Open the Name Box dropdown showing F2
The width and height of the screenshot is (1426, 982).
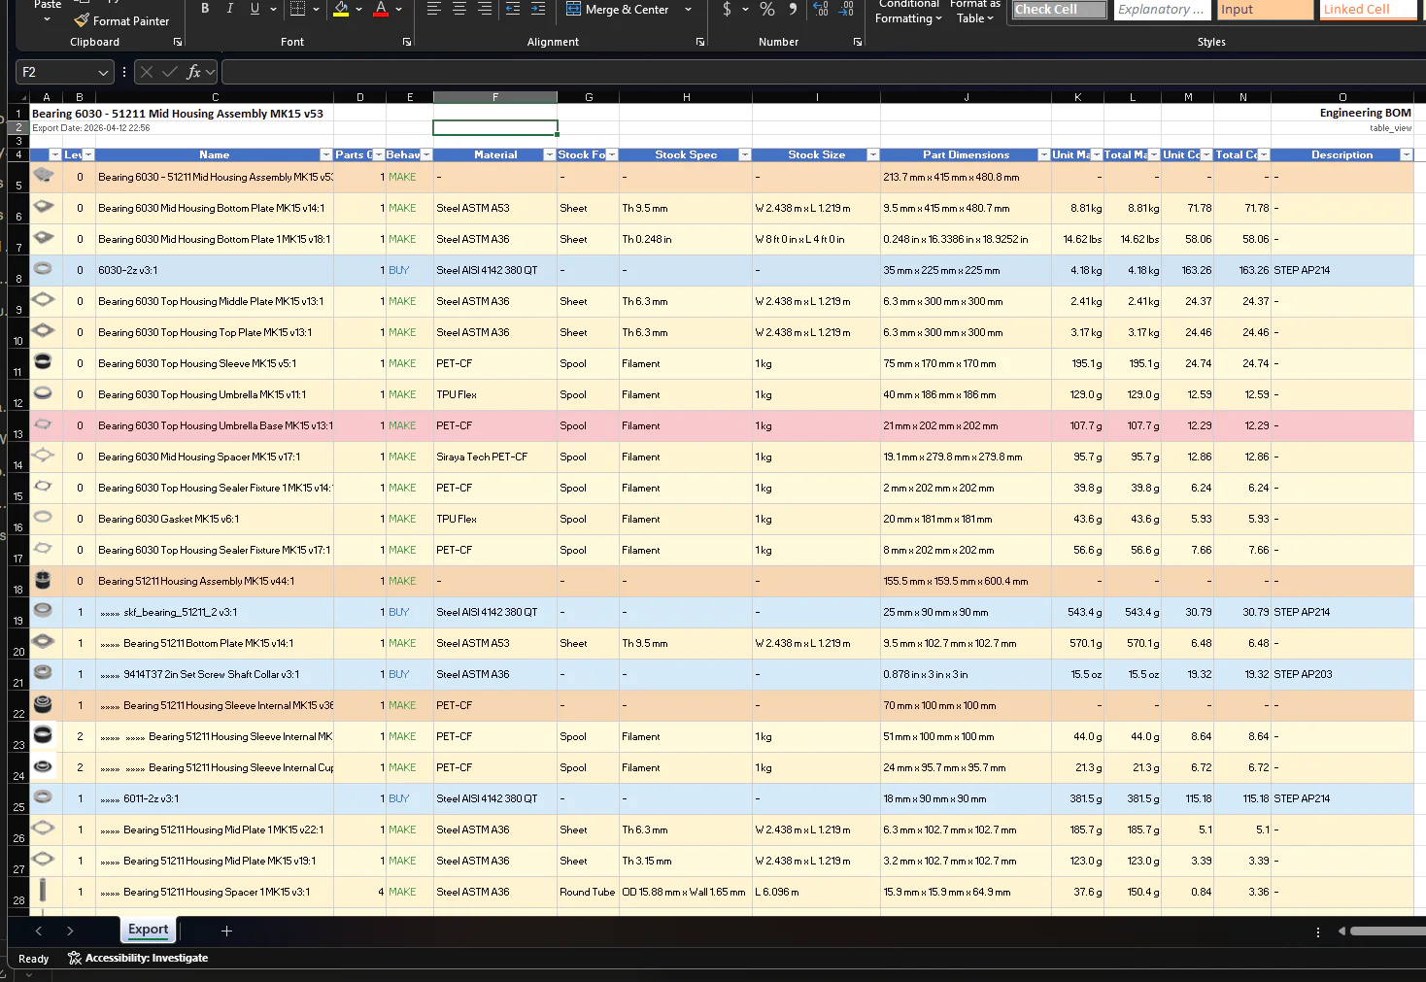(104, 72)
